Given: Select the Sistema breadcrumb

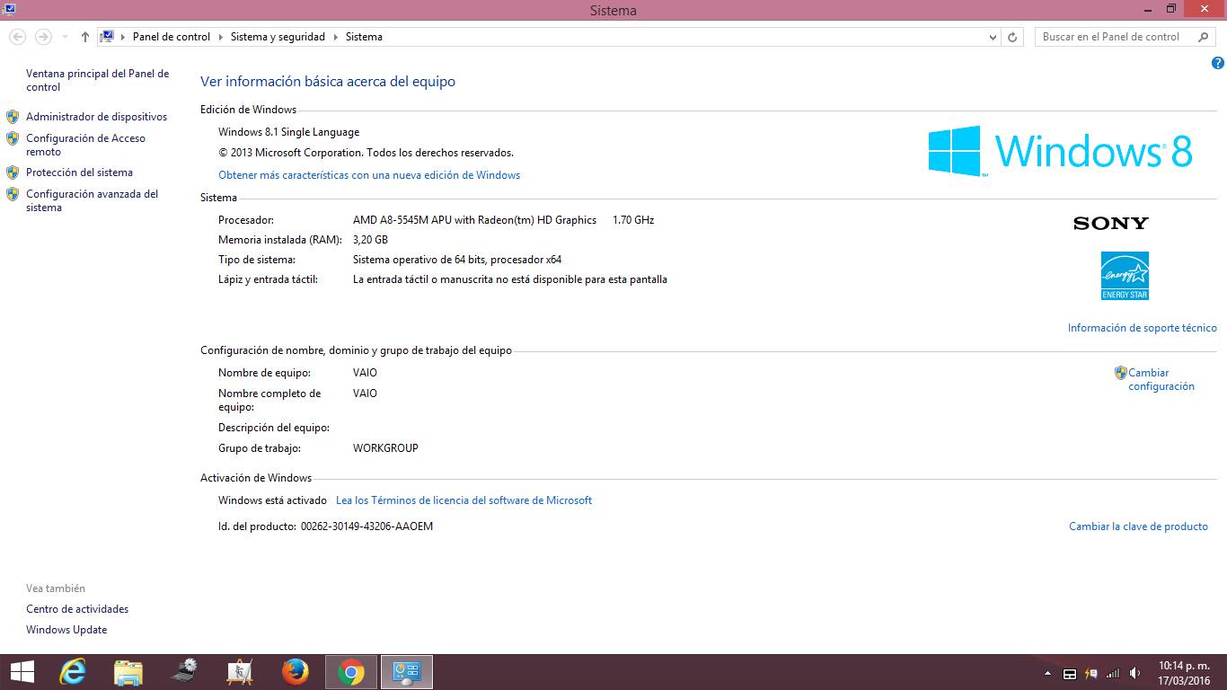Looking at the screenshot, I should (x=364, y=37).
